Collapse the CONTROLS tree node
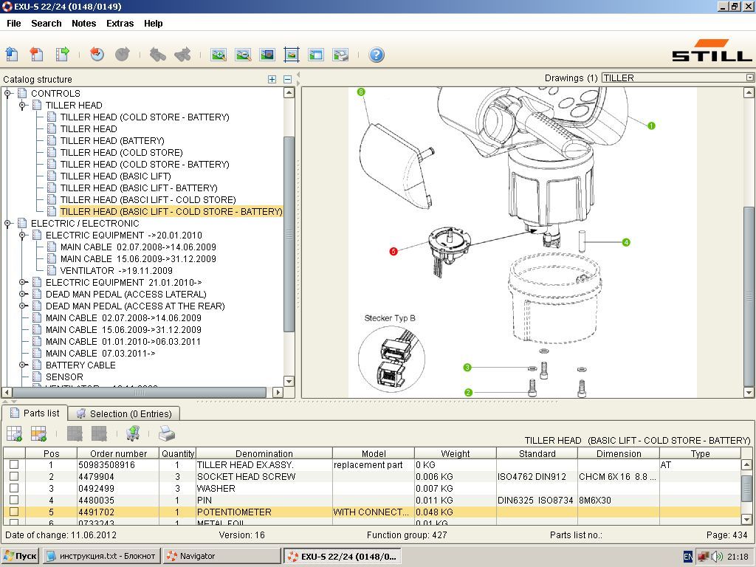 [x=7, y=94]
